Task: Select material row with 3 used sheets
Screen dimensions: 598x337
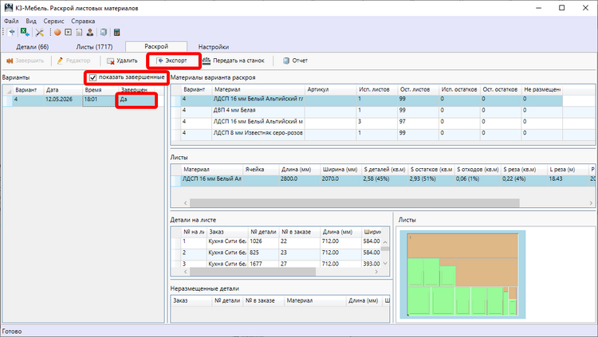Action: 367,122
